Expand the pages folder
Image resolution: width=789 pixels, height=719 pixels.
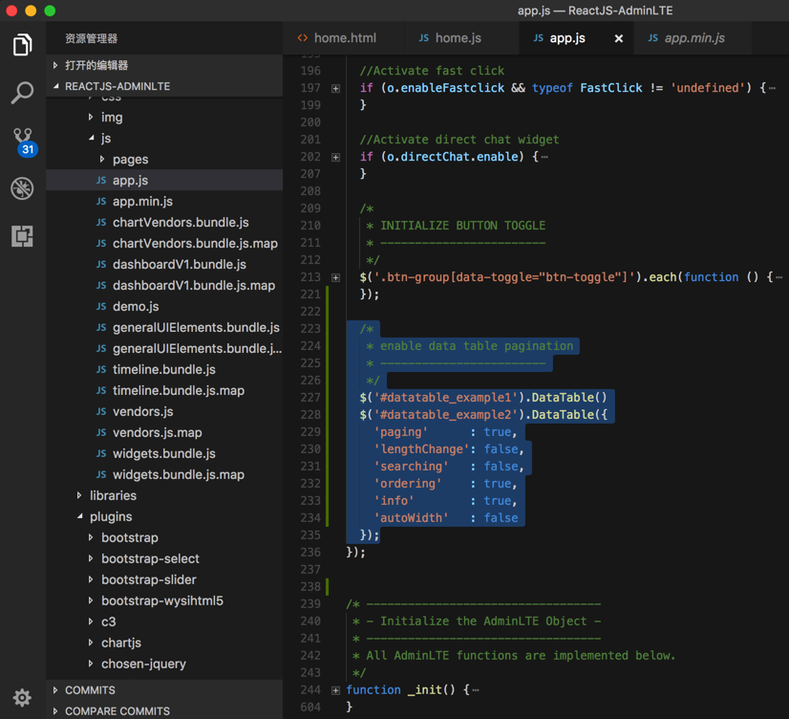coord(130,160)
